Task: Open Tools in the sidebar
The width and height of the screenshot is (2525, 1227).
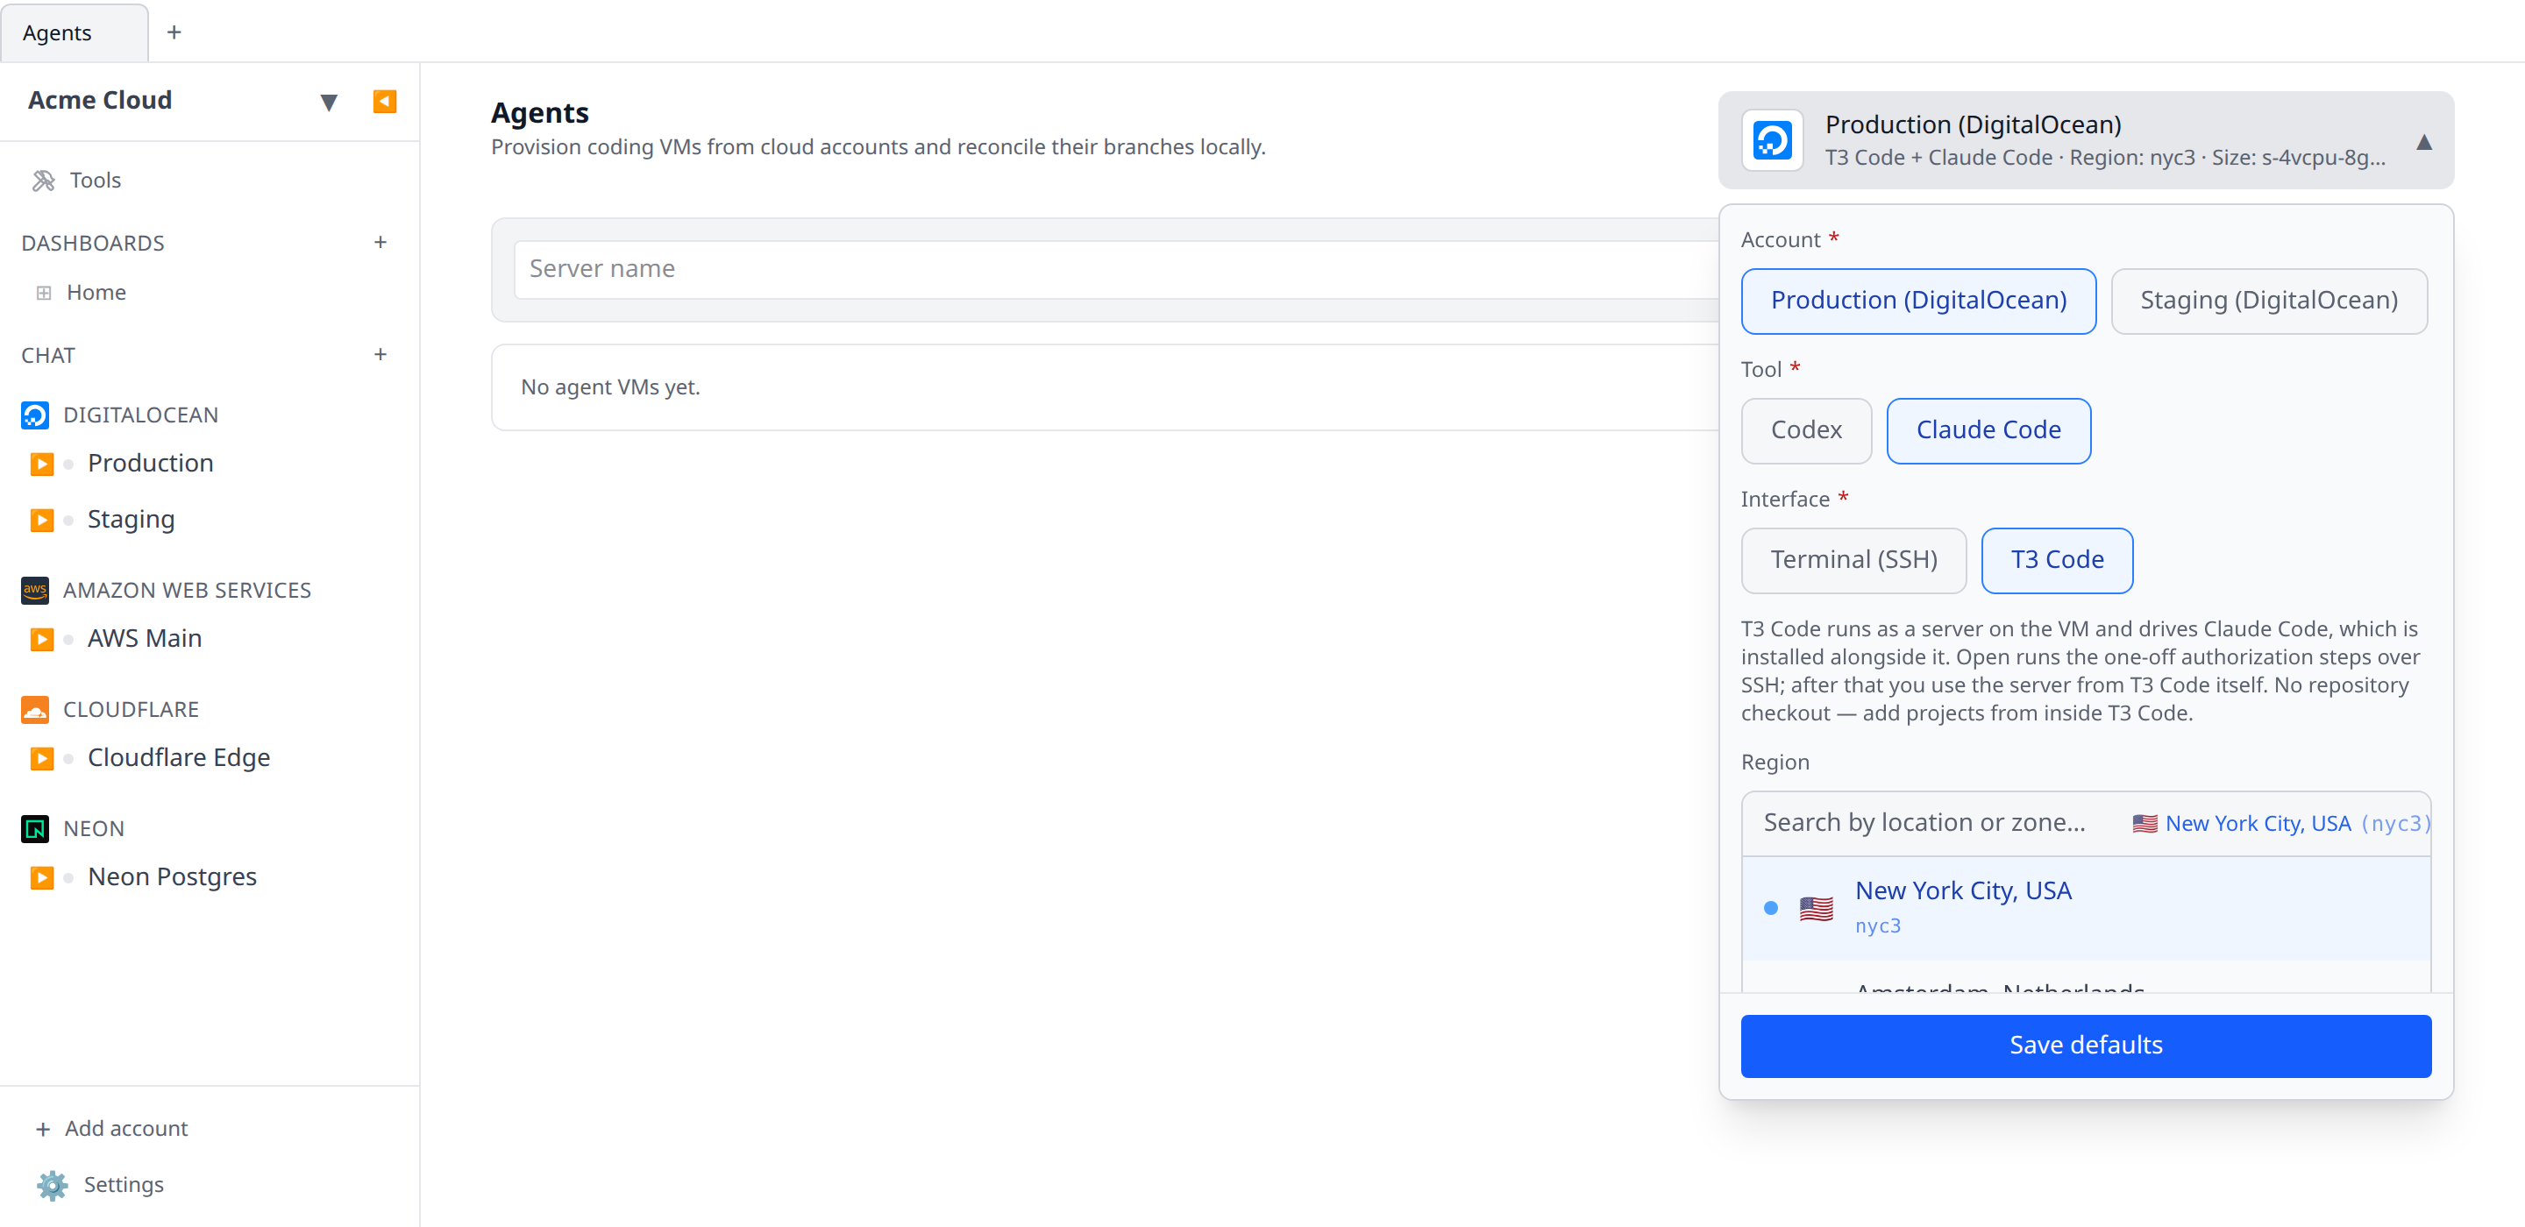Action: click(x=95, y=181)
